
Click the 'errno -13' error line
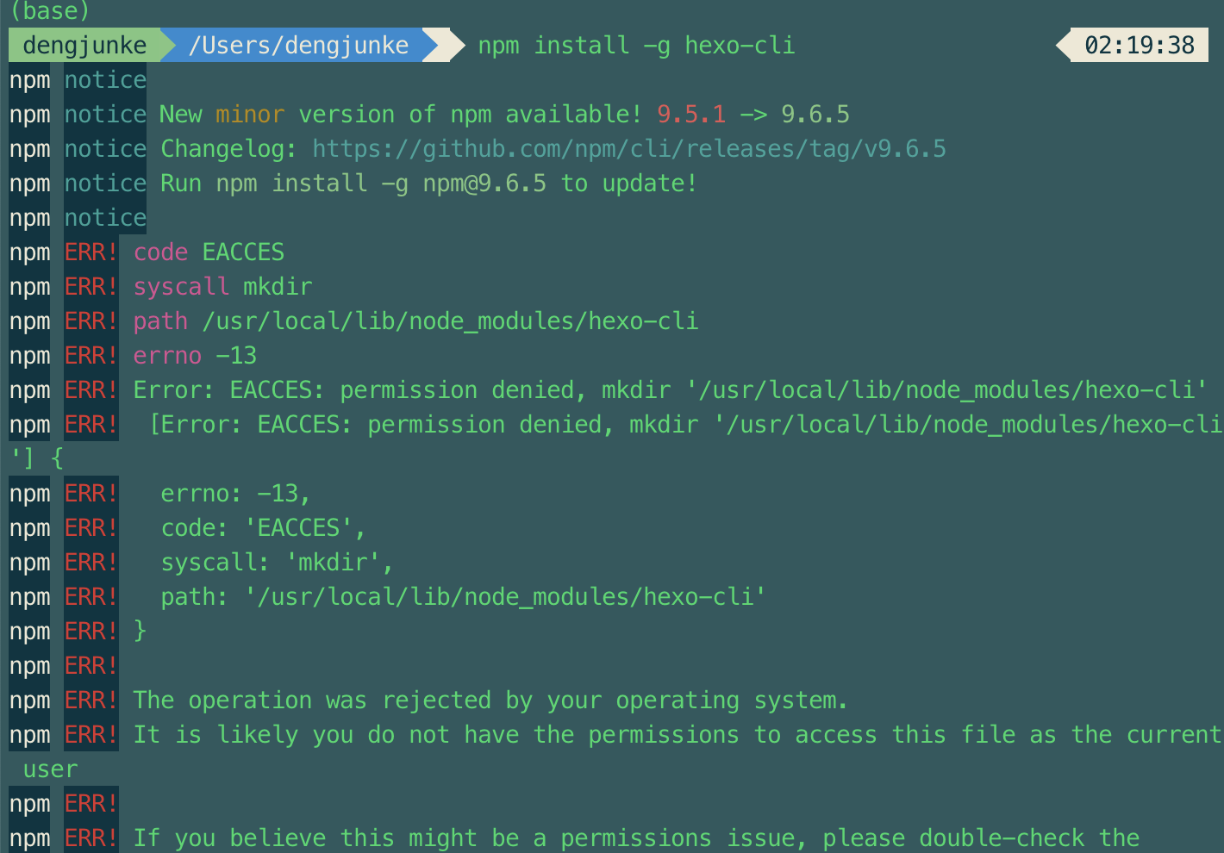(x=195, y=356)
